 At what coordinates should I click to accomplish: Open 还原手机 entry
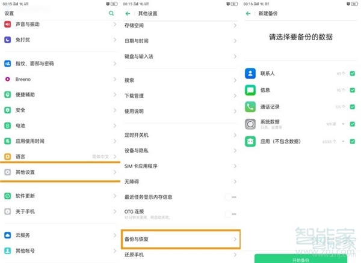[x=180, y=255]
